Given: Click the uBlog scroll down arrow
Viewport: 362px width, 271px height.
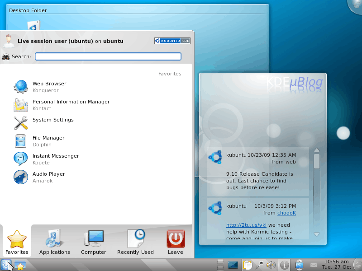Looking at the screenshot, I should click(x=317, y=234).
